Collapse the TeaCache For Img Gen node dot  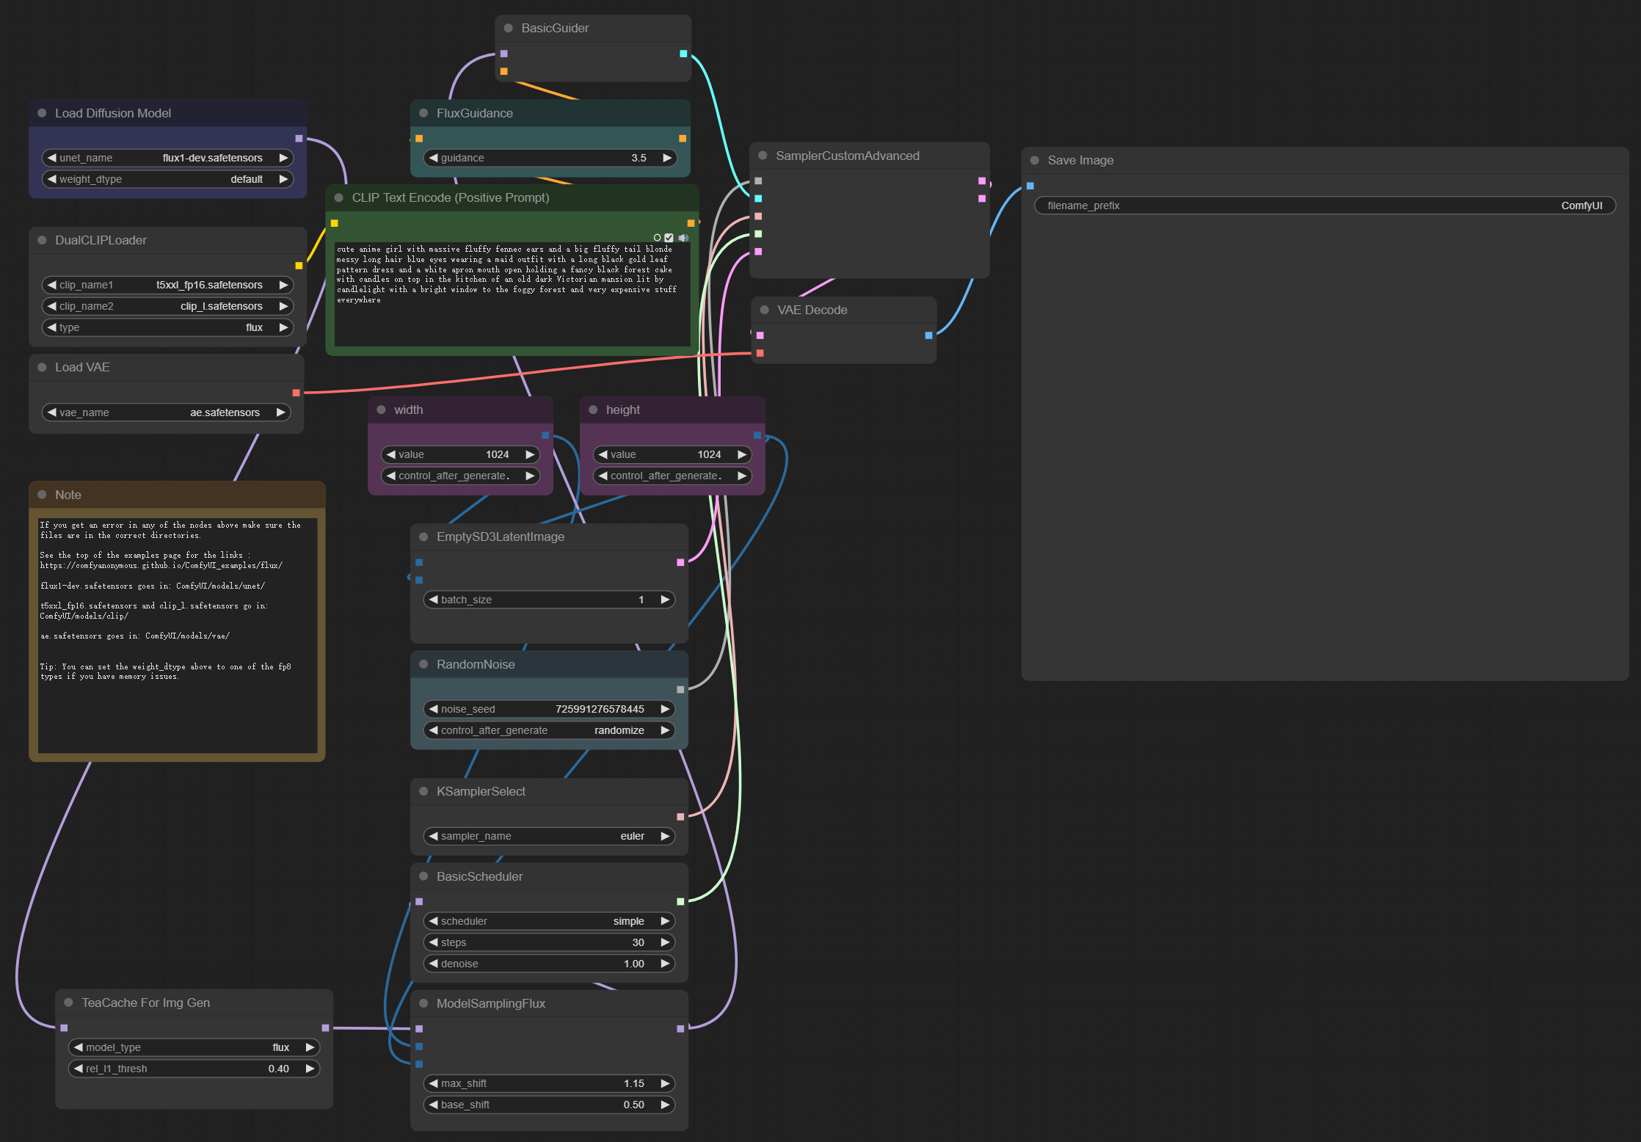click(x=69, y=1003)
